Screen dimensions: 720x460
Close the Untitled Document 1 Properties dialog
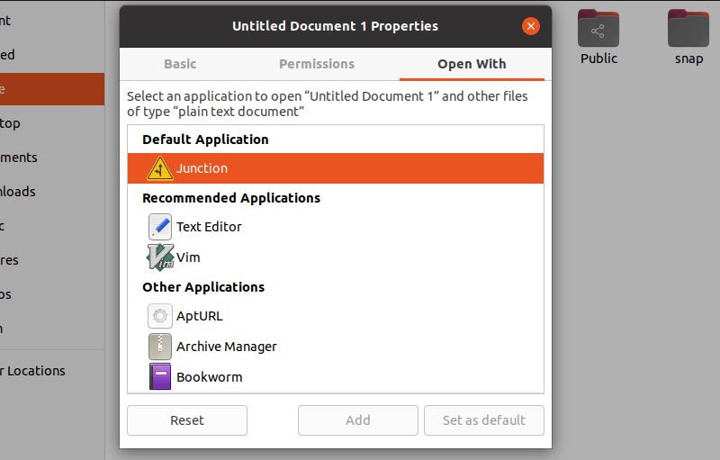[531, 26]
